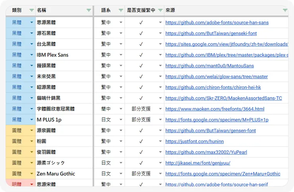Open support dropdown for Zen Maru Gothic row

click(161, 174)
